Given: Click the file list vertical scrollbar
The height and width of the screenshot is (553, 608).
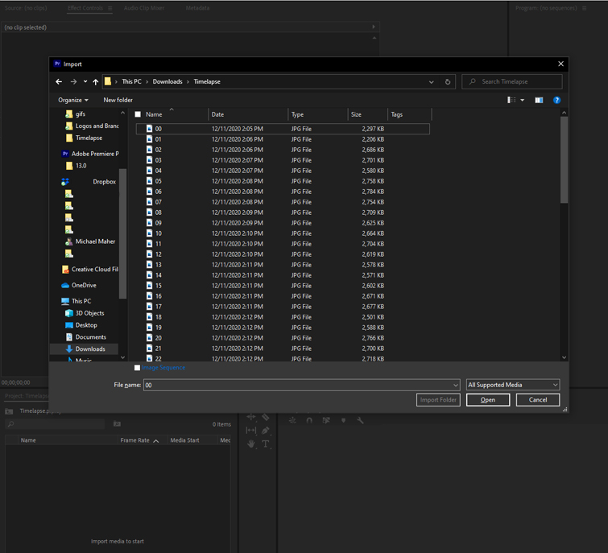Looking at the screenshot, I should pos(564,161).
